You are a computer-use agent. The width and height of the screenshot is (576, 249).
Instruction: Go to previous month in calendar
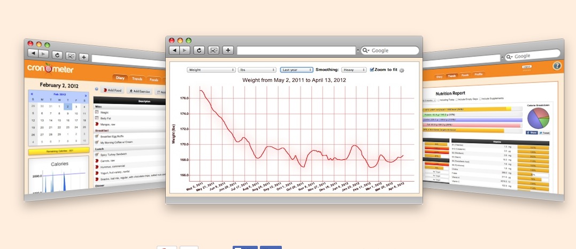[x=32, y=94]
